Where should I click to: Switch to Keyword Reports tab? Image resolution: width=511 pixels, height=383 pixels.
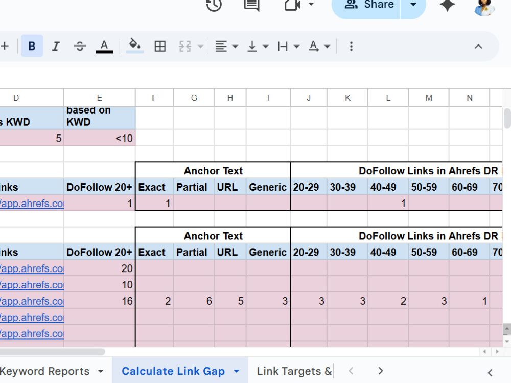tap(44, 371)
